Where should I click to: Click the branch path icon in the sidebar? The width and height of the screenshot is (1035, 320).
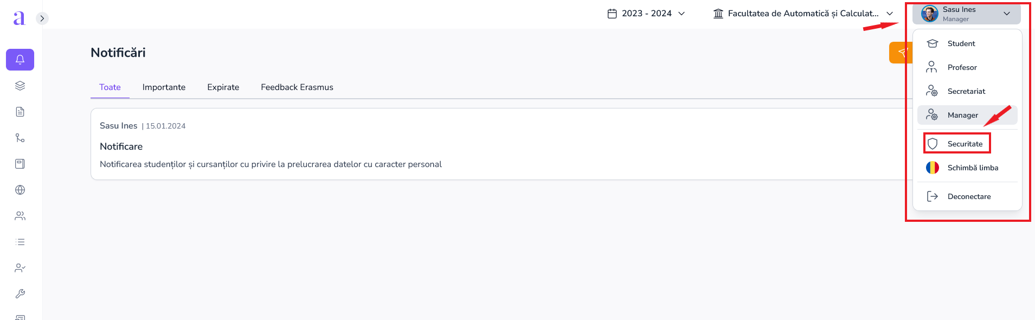tap(20, 138)
